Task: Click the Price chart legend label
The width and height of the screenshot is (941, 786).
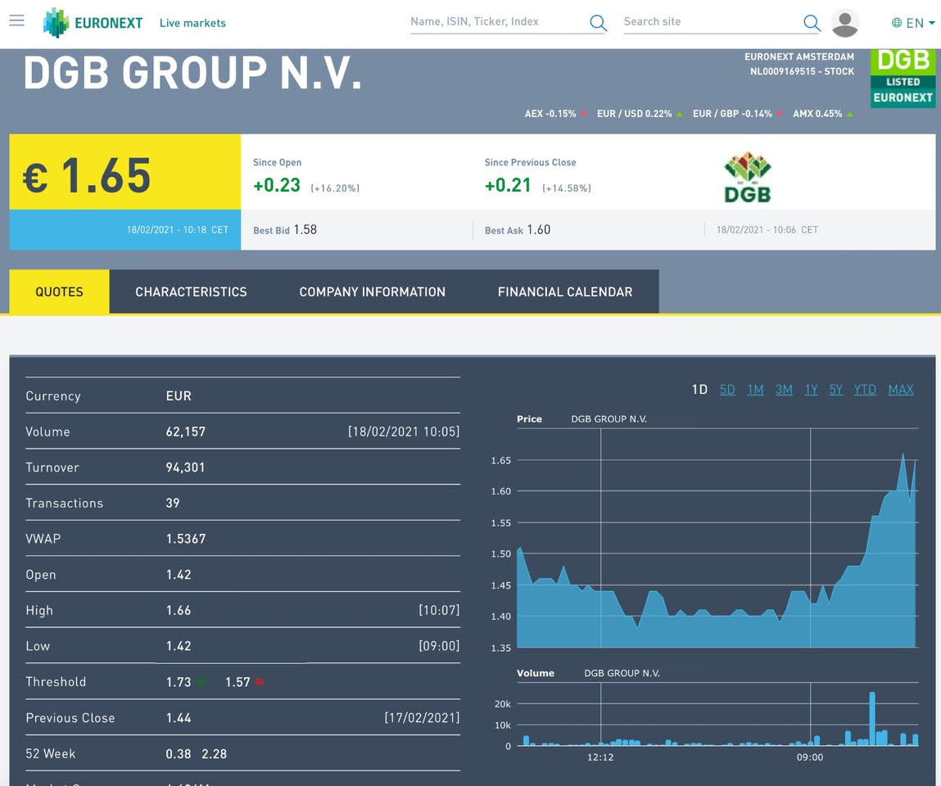Action: coord(529,419)
